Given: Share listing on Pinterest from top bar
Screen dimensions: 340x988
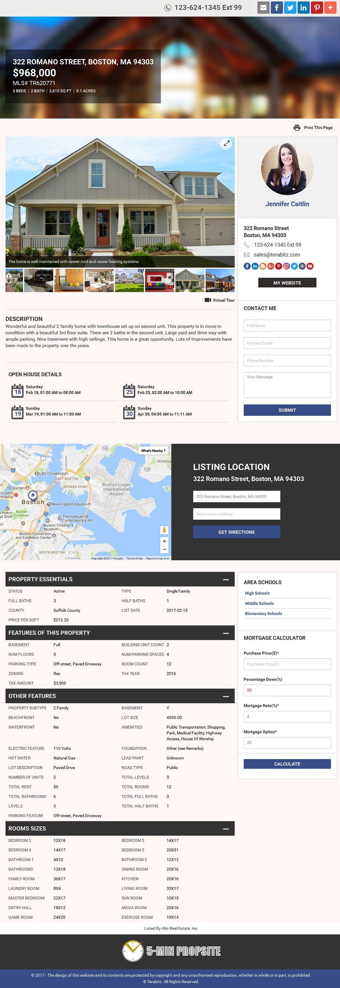Looking at the screenshot, I should click(x=317, y=8).
